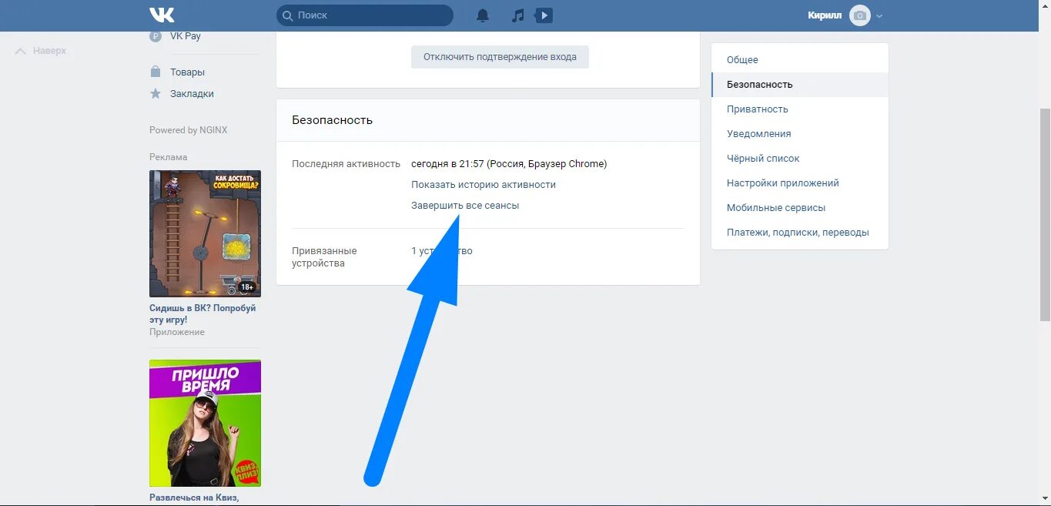Open the Уведомления settings tab

[x=800, y=134]
